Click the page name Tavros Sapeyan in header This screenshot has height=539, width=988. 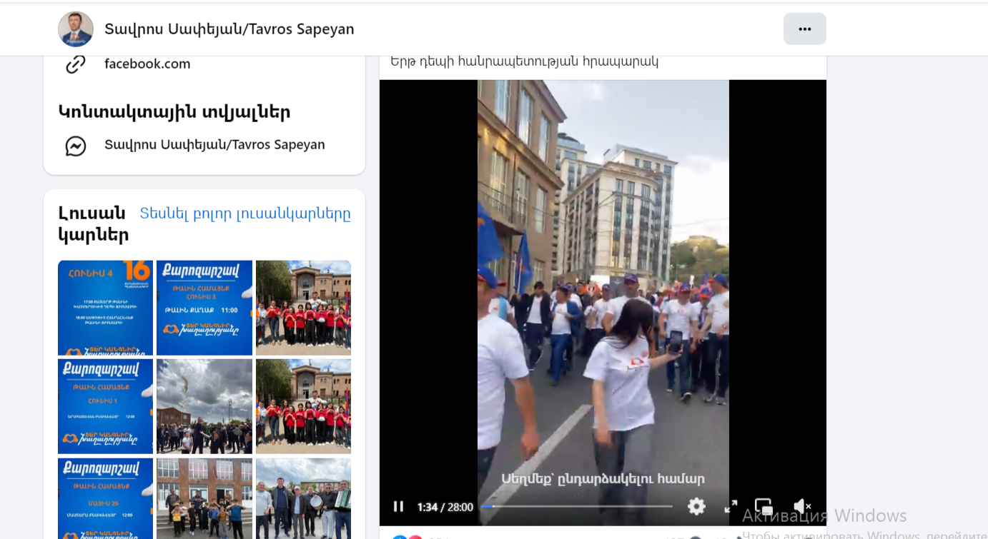[x=229, y=29]
